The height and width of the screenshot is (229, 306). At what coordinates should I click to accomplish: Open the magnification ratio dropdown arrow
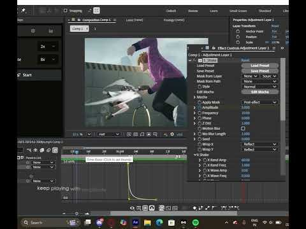point(89,134)
